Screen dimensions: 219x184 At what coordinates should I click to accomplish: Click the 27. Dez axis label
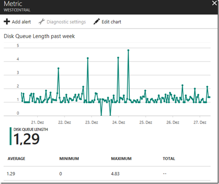pos(200,122)
